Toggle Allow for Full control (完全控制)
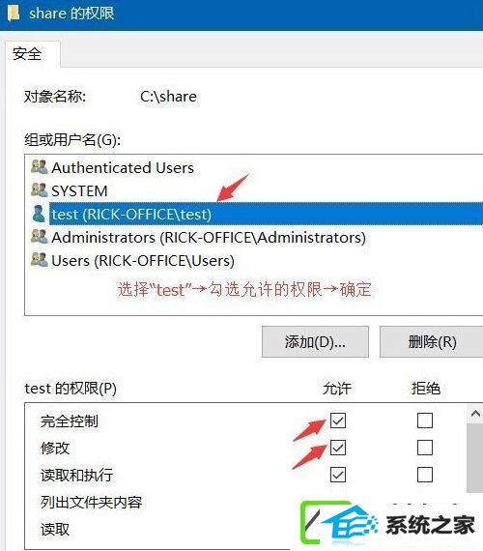Screen dimensions: 483x551 coord(338,420)
